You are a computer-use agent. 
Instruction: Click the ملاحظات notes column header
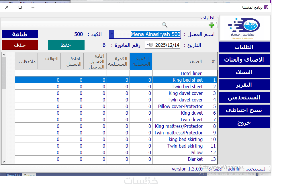(26, 61)
